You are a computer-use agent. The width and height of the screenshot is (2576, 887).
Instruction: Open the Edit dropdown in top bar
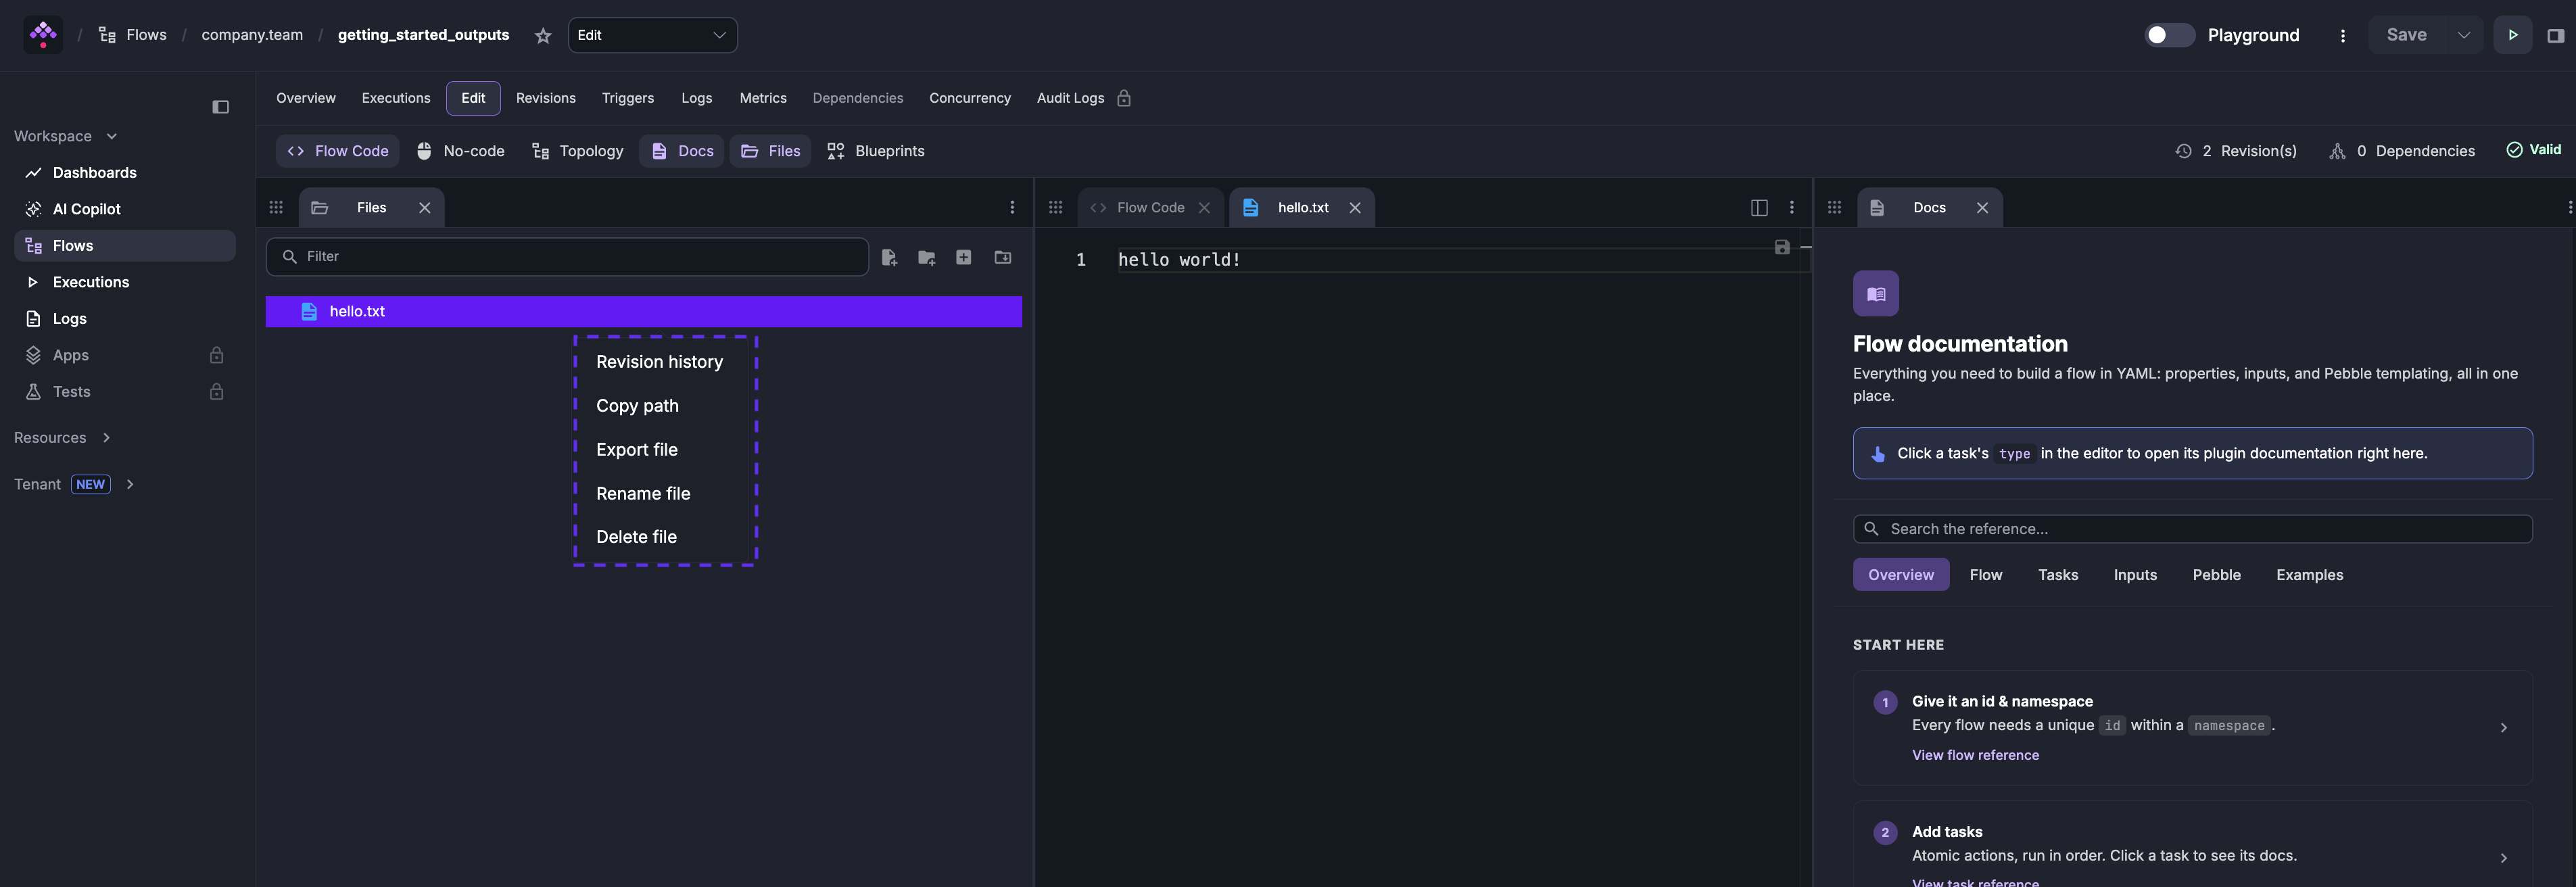coord(652,35)
